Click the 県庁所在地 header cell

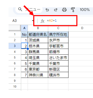pos(58,34)
